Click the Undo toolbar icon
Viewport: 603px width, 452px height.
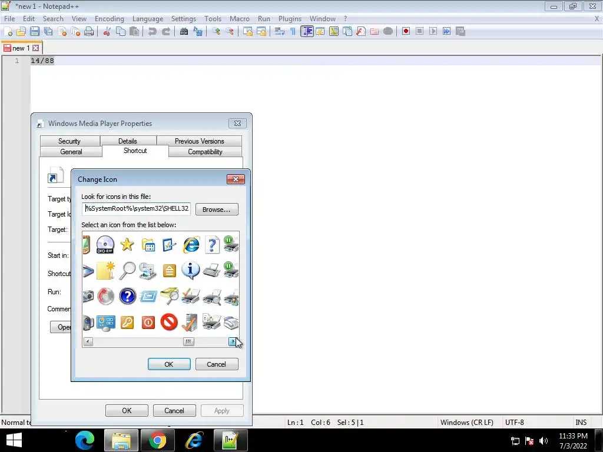(x=153, y=32)
